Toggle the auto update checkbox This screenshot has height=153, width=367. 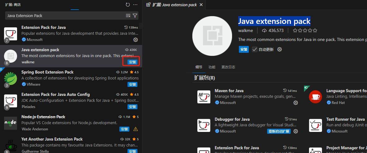click(x=254, y=49)
